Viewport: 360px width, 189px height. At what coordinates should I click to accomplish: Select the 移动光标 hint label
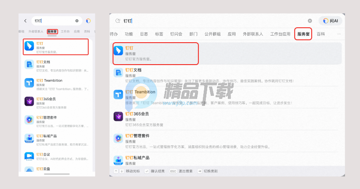(x=133, y=171)
